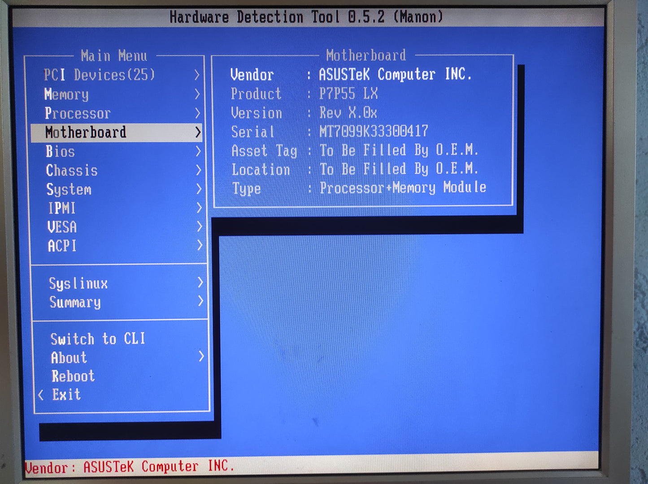
Task: Click the back arrow left of Exit
Action: point(41,394)
